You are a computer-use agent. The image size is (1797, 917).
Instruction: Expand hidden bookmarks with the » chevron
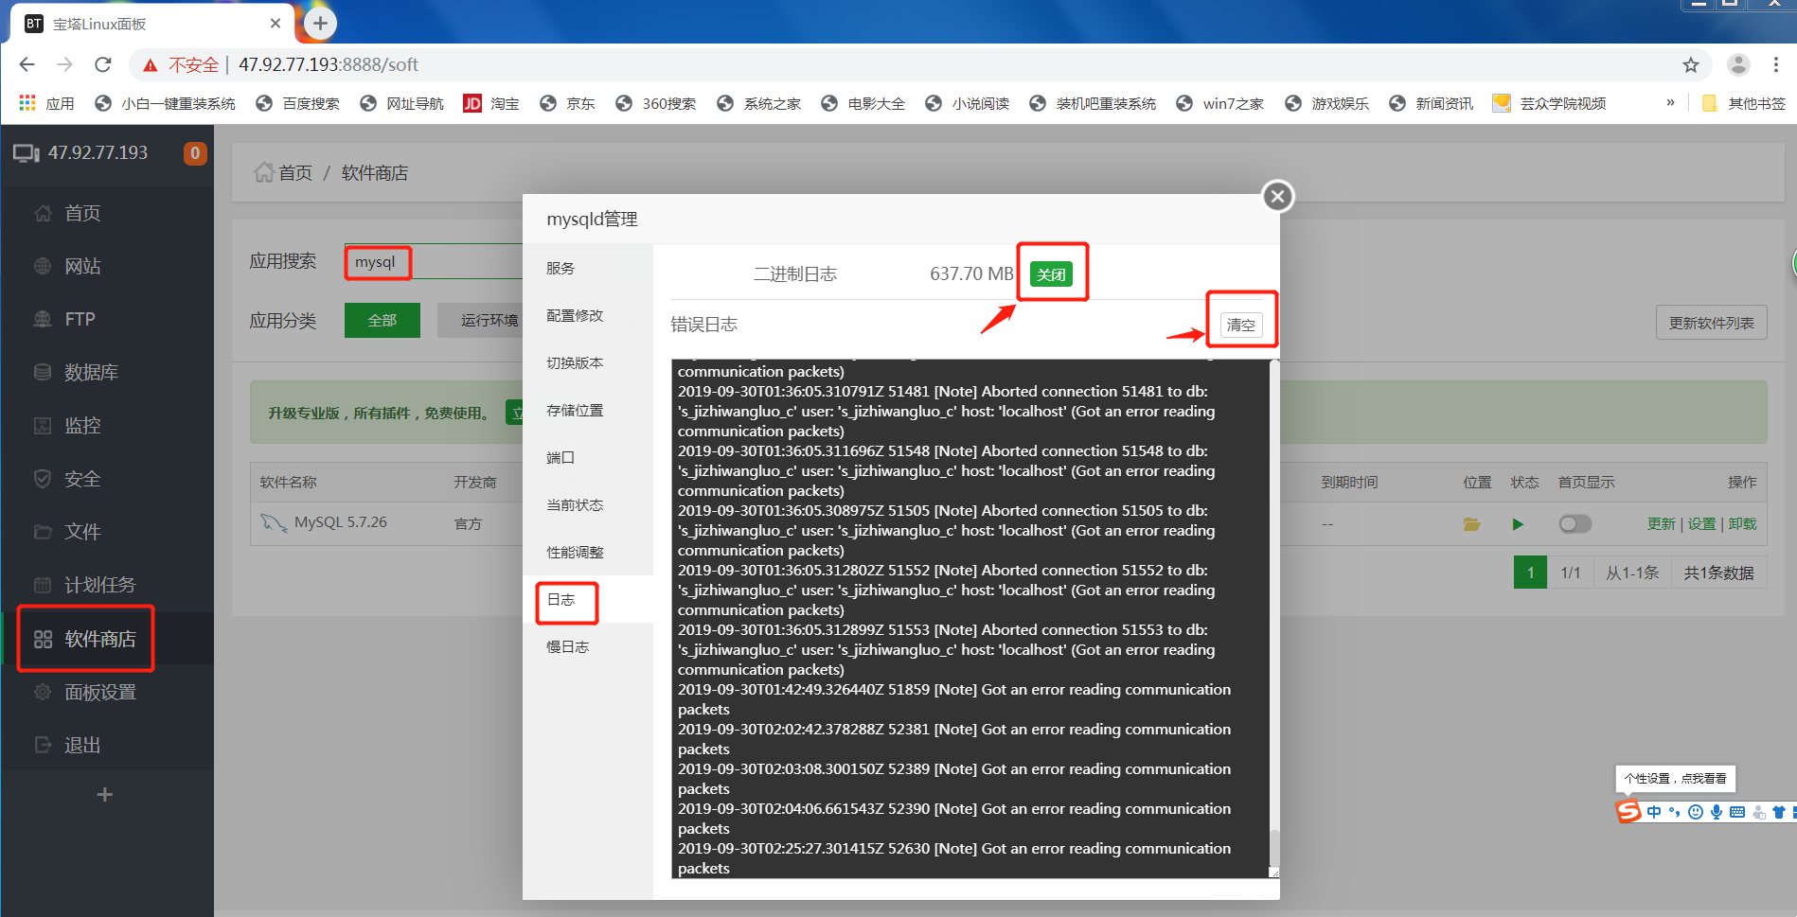pyautogui.click(x=1670, y=103)
